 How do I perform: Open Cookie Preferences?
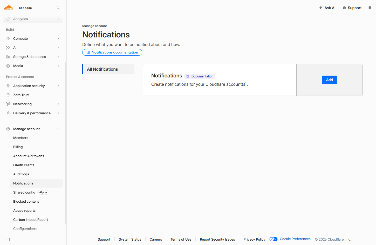[x=295, y=239]
